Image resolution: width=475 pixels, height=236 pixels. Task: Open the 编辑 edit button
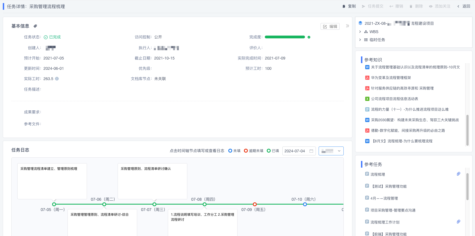pos(330,26)
